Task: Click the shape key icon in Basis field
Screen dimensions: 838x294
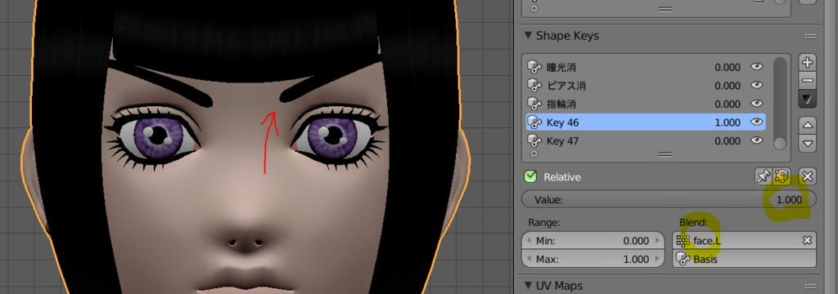Action: pos(683,259)
